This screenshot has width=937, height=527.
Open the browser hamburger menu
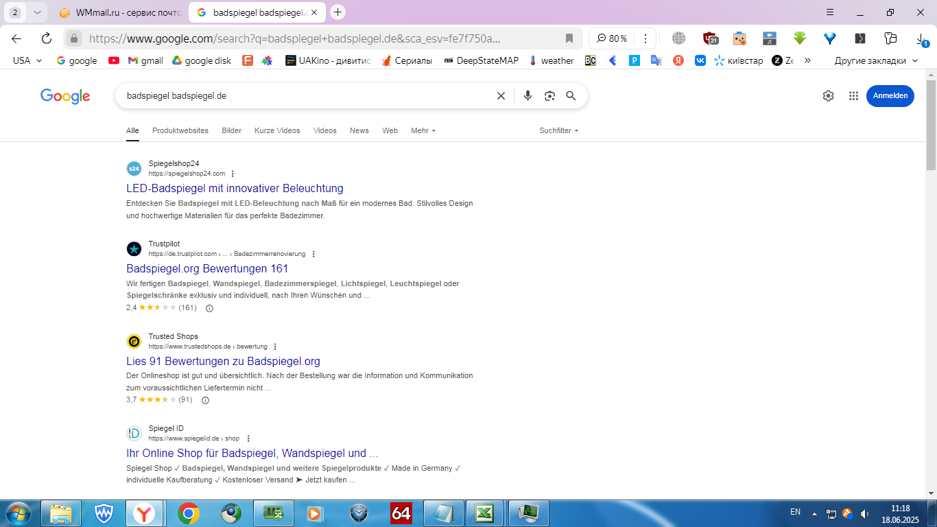[830, 12]
